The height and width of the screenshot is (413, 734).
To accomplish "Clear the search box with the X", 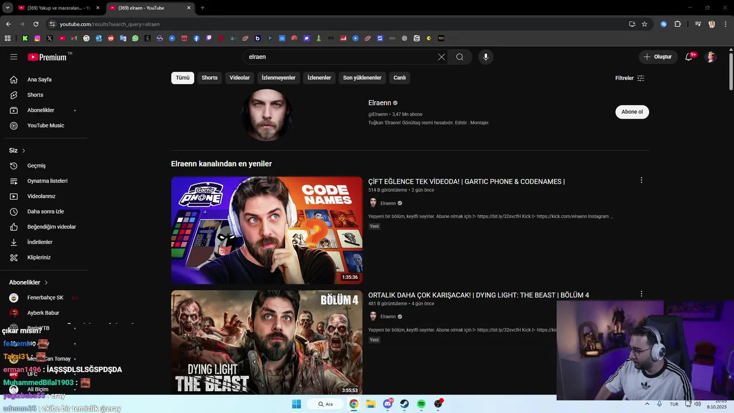I will [441, 57].
